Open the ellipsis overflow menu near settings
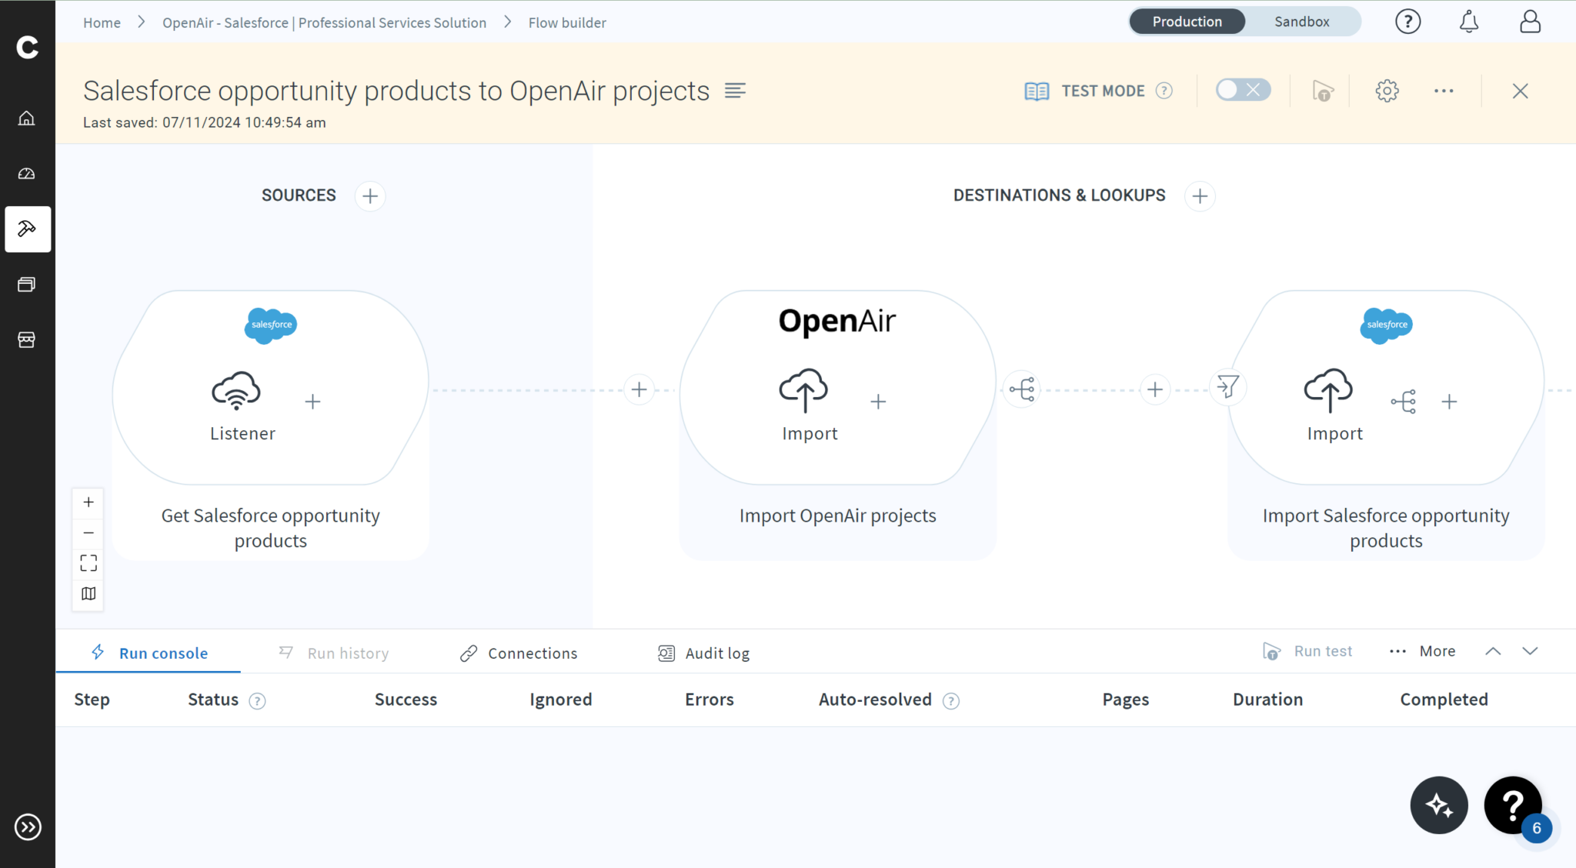Viewport: 1576px width, 868px height. coord(1444,90)
